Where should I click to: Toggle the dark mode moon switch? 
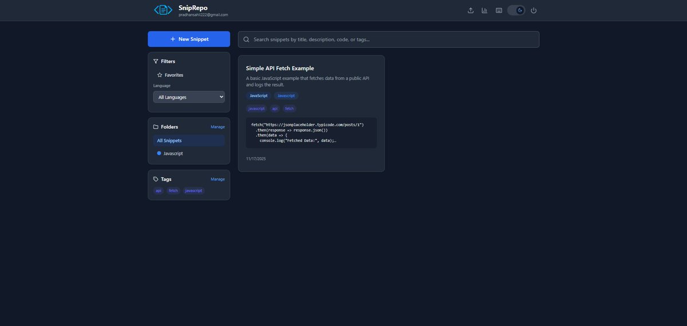click(x=516, y=10)
